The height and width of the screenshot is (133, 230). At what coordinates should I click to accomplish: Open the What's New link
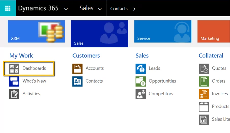tap(34, 81)
